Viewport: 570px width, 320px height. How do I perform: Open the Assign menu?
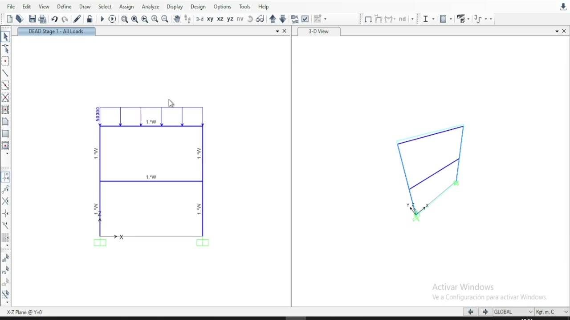(126, 7)
